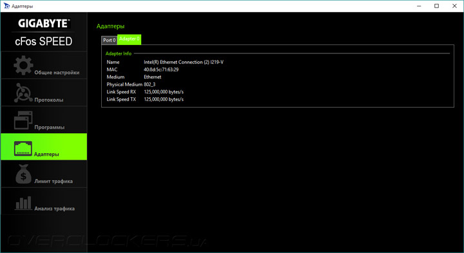
Task: Click the Link Speed RX value
Action: [x=164, y=92]
